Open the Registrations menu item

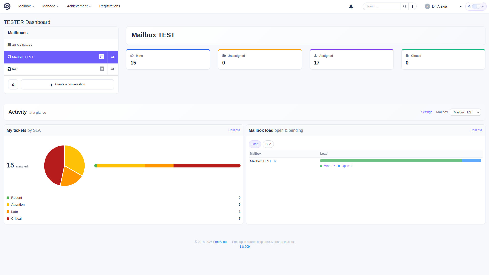[x=110, y=6]
